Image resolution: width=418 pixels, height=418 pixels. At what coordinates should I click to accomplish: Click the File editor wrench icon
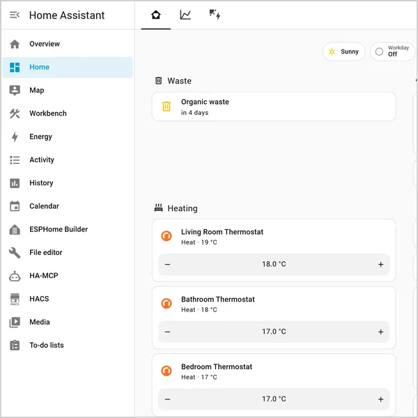15,252
